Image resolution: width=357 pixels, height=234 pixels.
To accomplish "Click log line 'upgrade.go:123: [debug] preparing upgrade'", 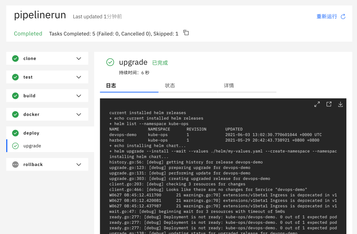I will (x=180, y=168).
